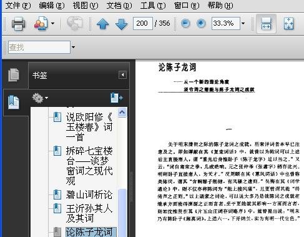The image size is (304, 237).
Task: Open the 编辑(E) menu
Action: tap(52, 5)
